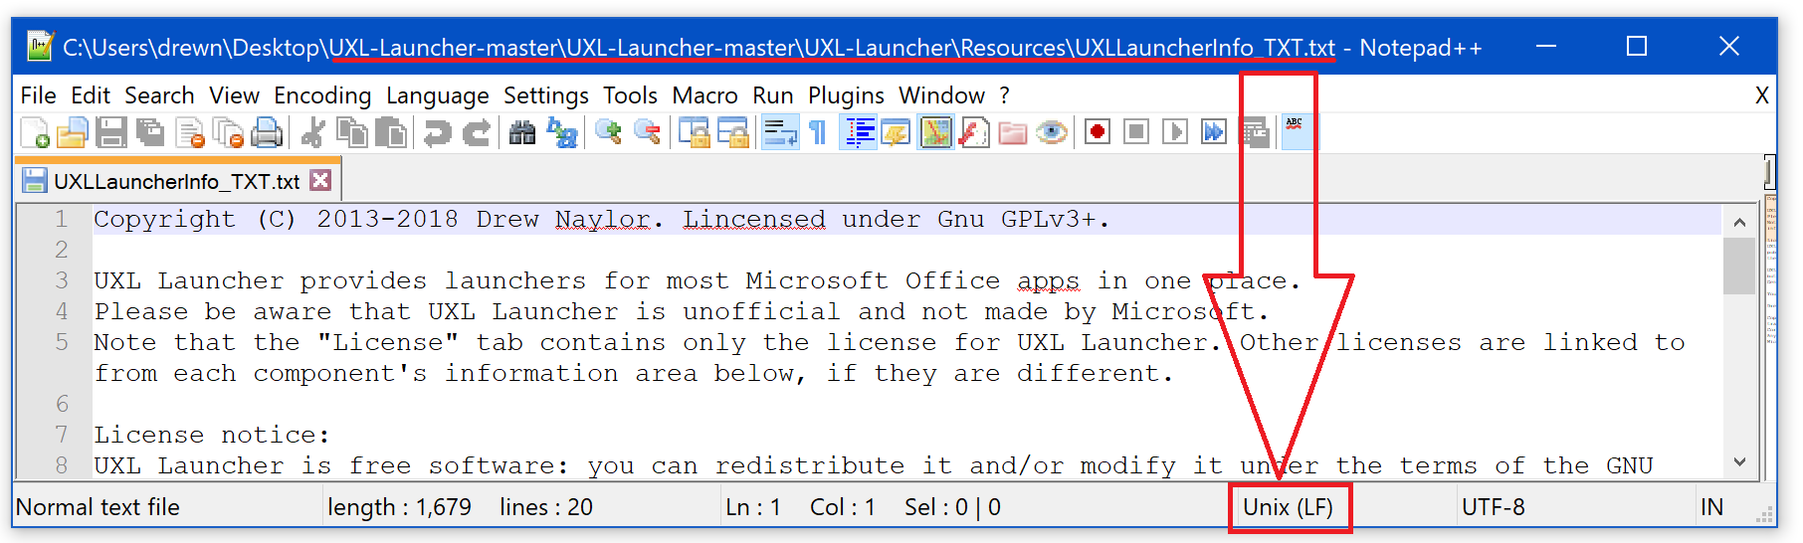Click the Redo arrow icon
The image size is (1803, 543).
click(x=477, y=132)
